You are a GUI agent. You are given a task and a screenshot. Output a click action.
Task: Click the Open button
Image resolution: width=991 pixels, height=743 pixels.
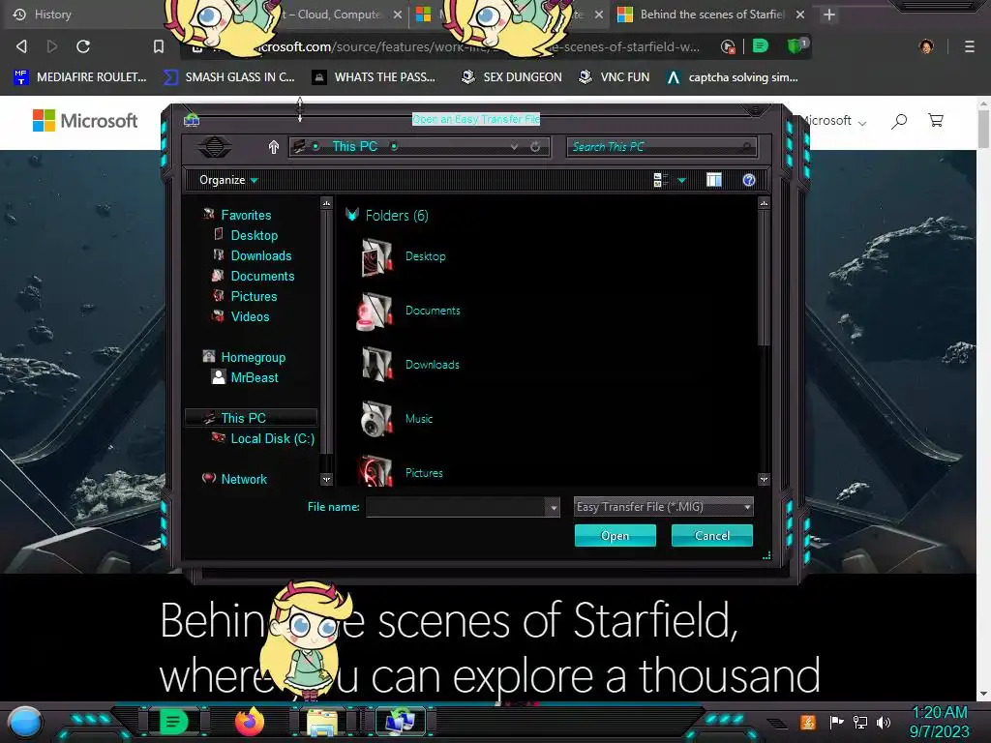(615, 536)
